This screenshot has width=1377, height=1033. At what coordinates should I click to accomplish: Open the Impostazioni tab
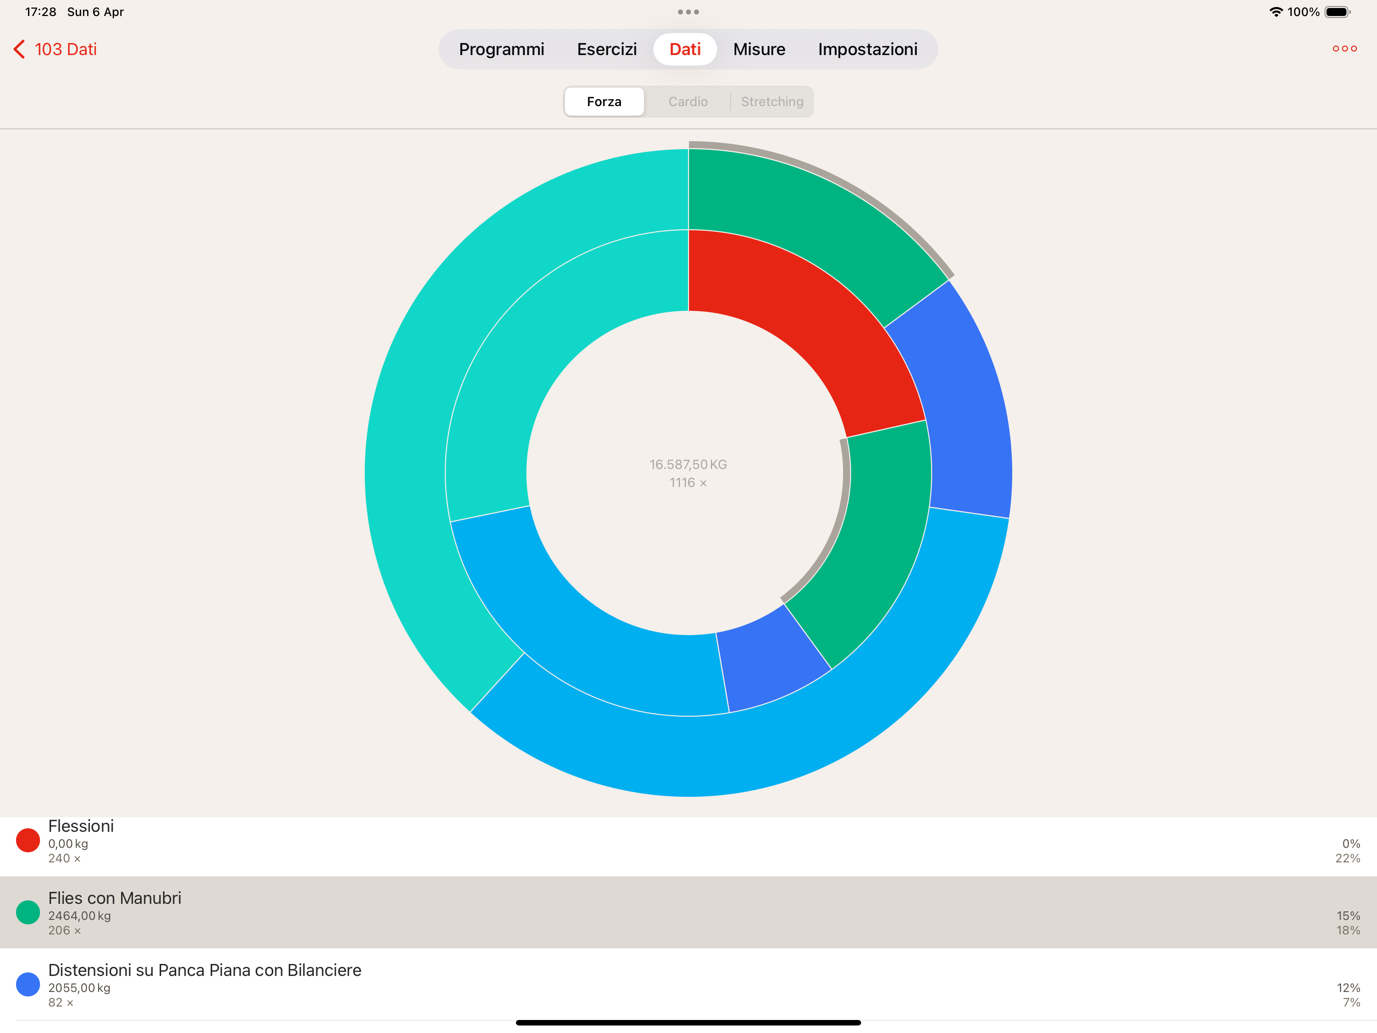tap(867, 49)
